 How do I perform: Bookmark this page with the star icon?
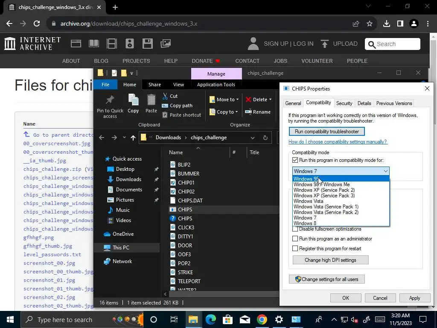tap(370, 24)
